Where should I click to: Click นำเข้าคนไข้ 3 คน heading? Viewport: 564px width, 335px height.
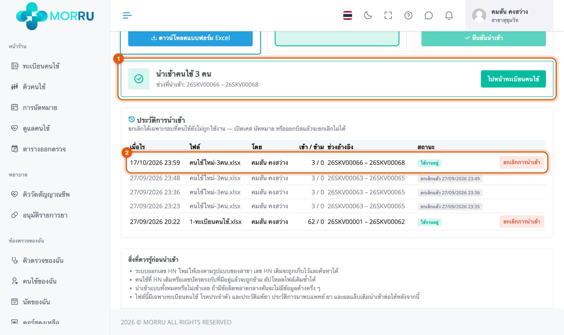(x=184, y=74)
